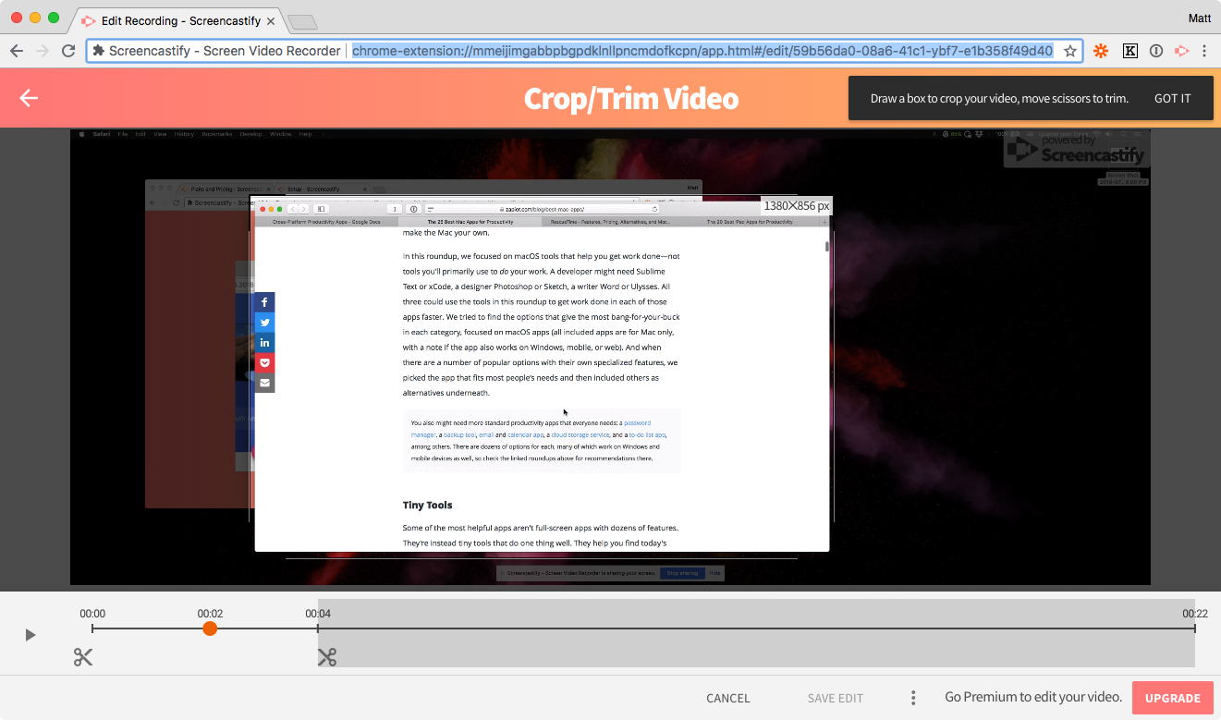Open the three-dot more options menu near Save Edit
This screenshot has width=1221, height=720.
[913, 698]
